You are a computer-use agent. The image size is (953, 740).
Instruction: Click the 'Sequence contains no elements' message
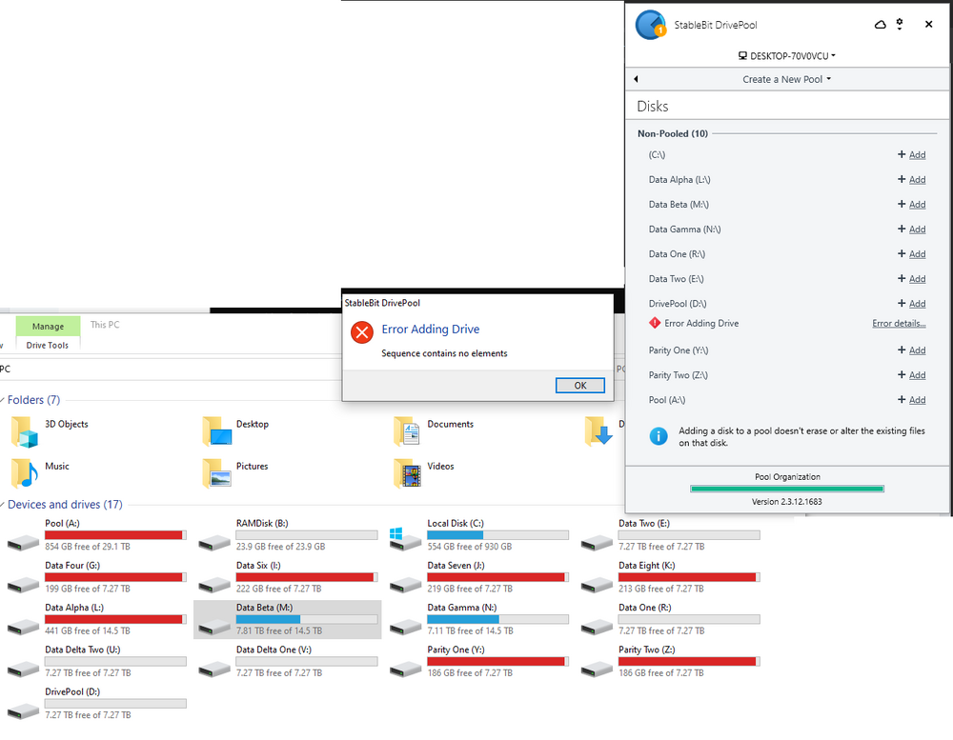point(444,353)
